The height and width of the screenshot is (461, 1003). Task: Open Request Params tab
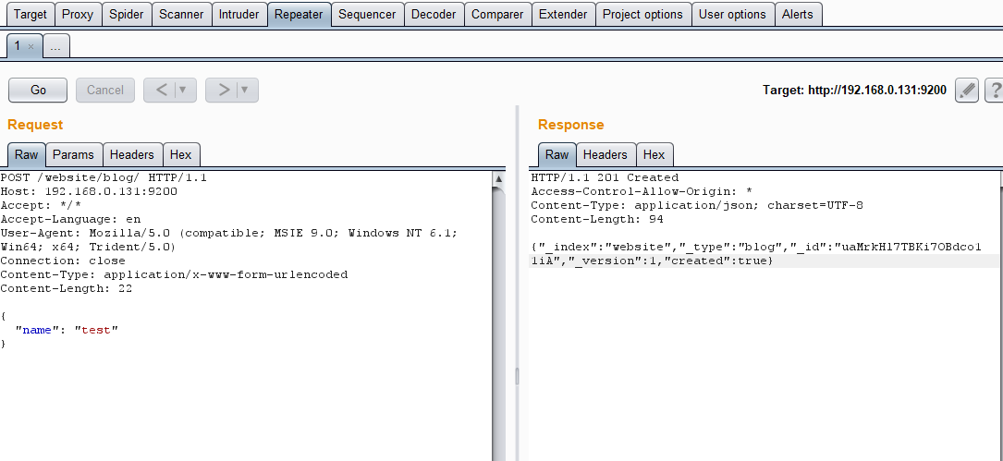point(74,154)
